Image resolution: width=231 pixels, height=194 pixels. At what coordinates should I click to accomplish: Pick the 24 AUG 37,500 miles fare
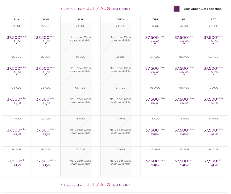(x=213, y=162)
